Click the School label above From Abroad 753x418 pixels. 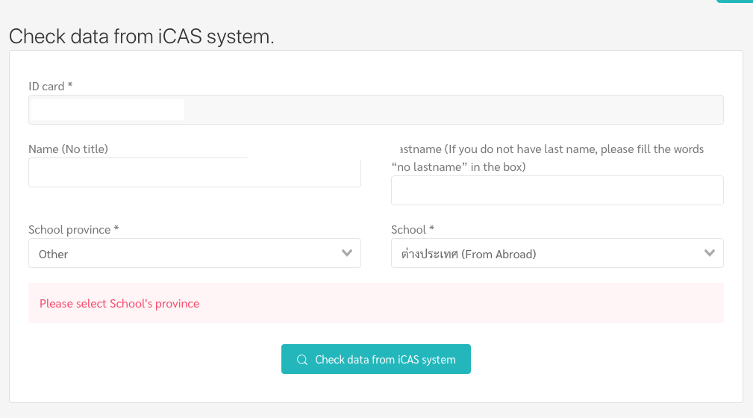(413, 230)
